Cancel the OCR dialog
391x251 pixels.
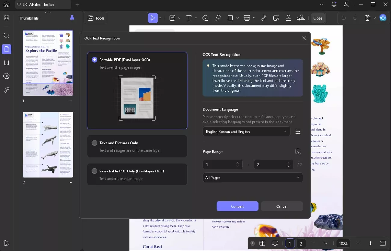coord(282,206)
